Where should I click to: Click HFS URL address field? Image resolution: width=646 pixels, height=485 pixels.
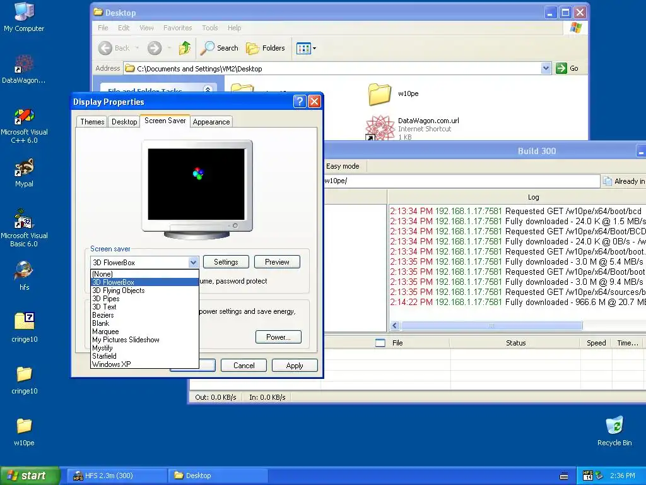click(x=461, y=181)
